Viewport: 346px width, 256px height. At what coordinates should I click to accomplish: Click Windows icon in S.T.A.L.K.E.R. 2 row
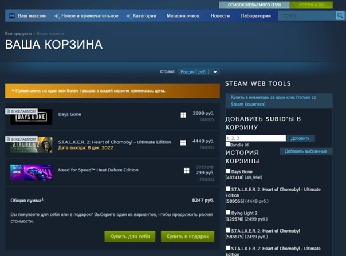(183, 143)
